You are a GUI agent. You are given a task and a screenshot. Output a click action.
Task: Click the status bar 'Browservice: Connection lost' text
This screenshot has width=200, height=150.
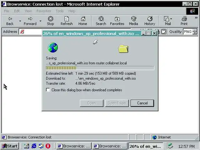click(30, 137)
